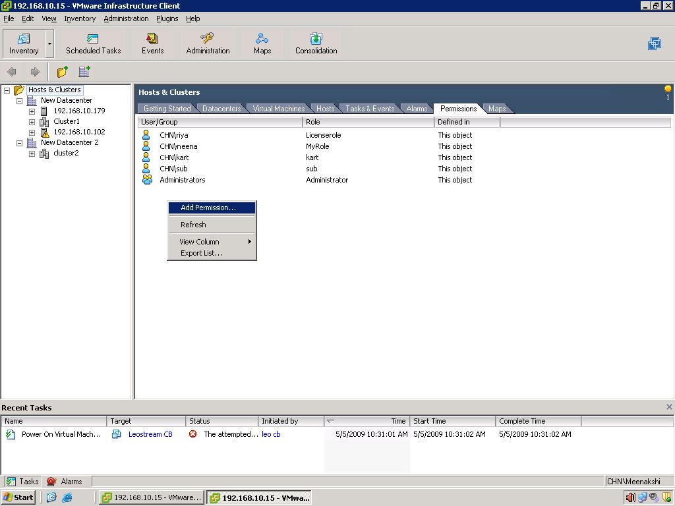Screen dimensions: 675x506
Task: Collapse the New Datacenter 2 node
Action: [x=19, y=143]
